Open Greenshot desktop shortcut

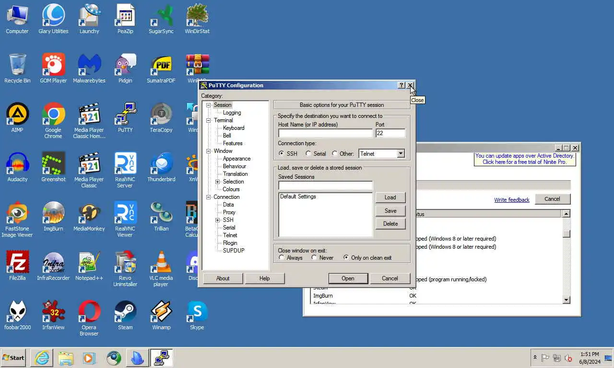[x=53, y=167]
